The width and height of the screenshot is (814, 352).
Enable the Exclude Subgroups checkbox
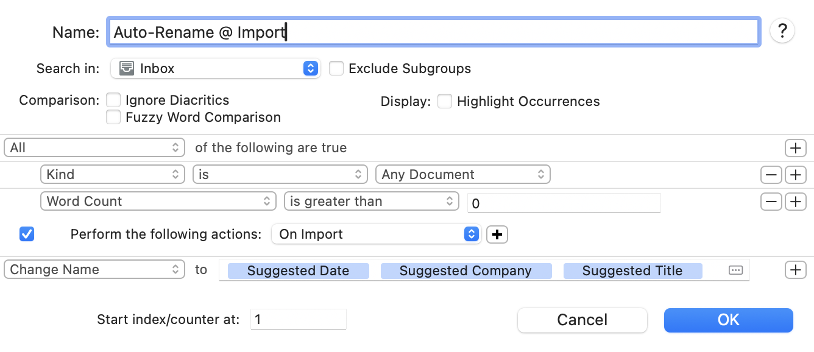coord(336,68)
